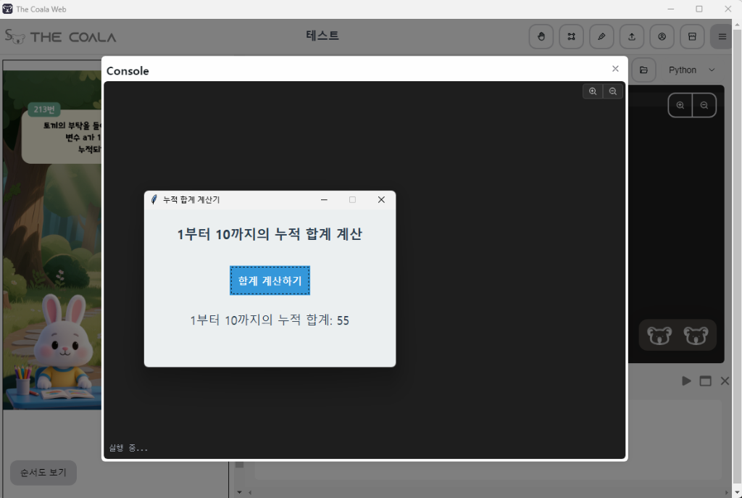The image size is (742, 498).
Task: Click the save project icon
Action: click(x=692, y=36)
